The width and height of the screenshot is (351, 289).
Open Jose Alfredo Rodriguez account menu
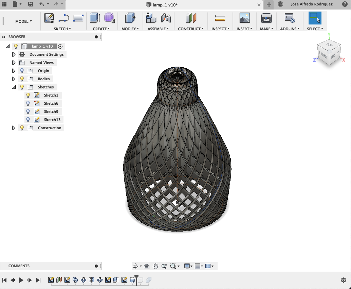click(x=312, y=4)
